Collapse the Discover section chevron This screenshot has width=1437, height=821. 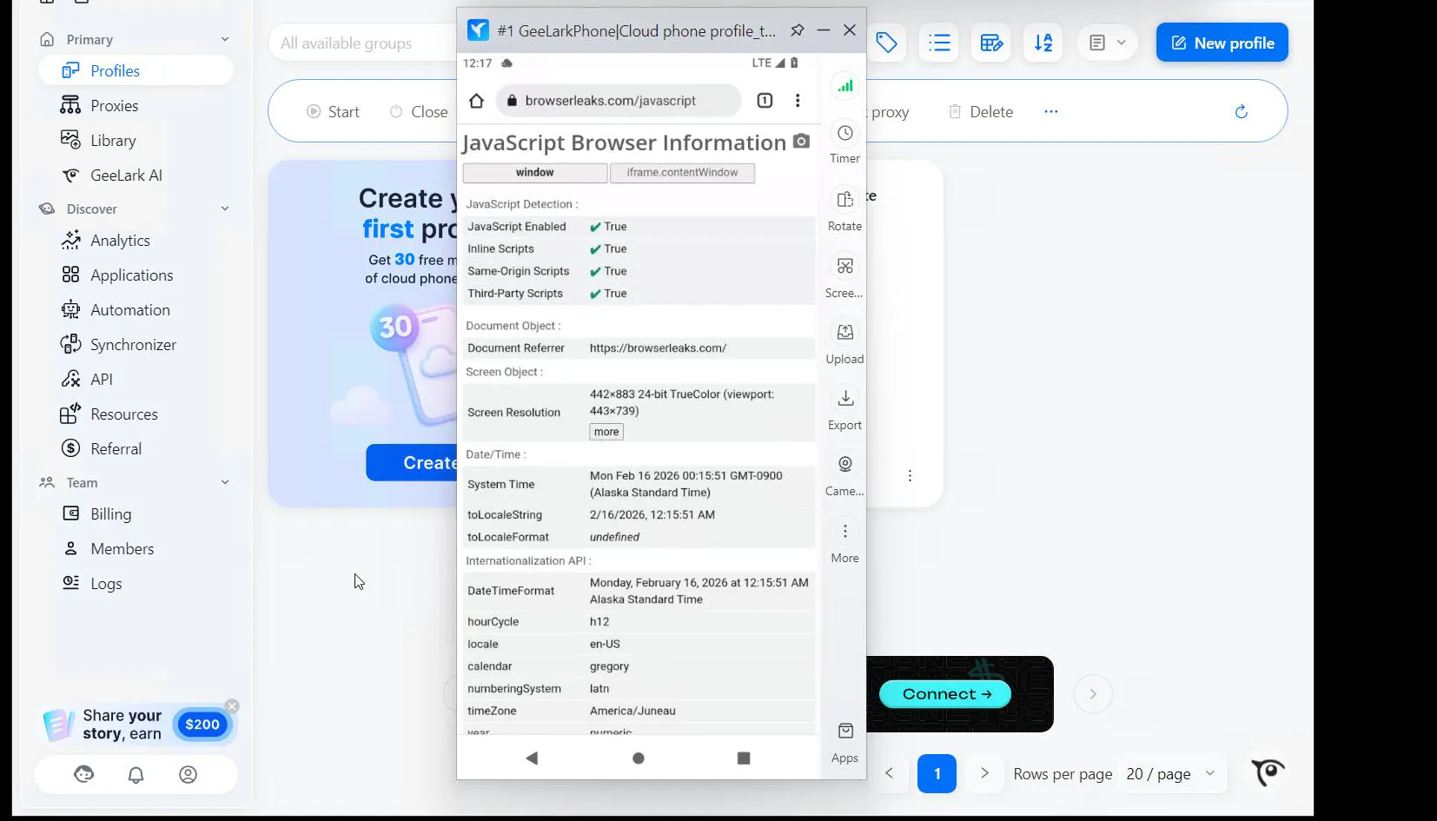pos(225,209)
